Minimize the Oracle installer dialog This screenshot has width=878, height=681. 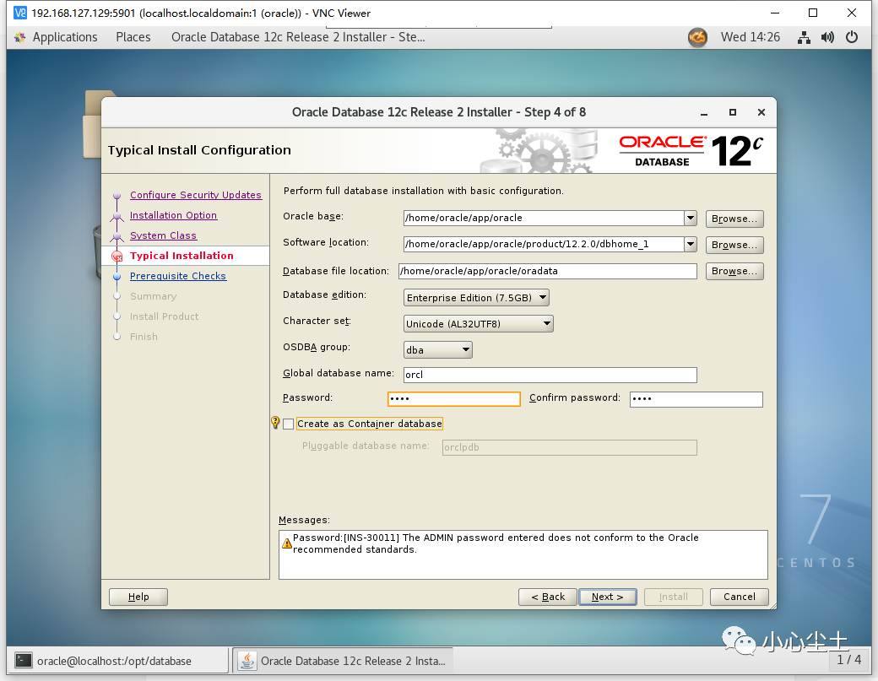(704, 112)
